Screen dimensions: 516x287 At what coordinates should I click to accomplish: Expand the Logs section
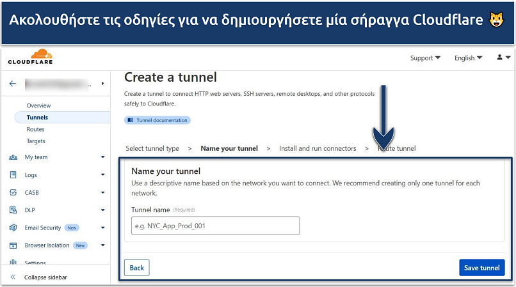(x=102, y=175)
